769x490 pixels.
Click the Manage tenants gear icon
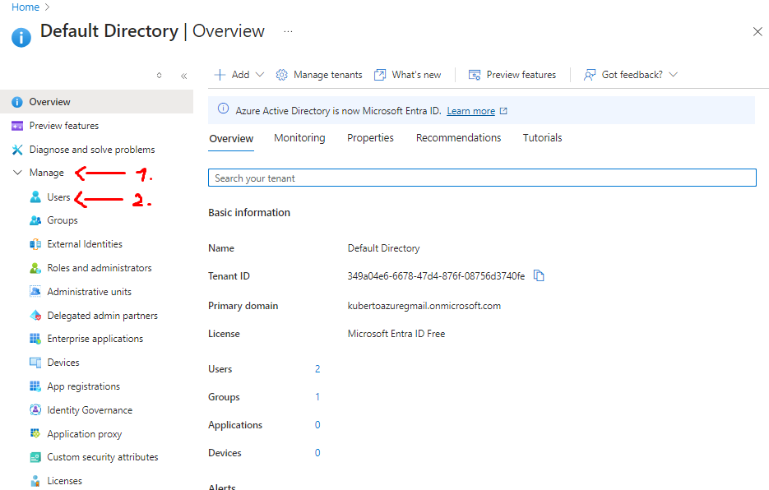click(281, 75)
